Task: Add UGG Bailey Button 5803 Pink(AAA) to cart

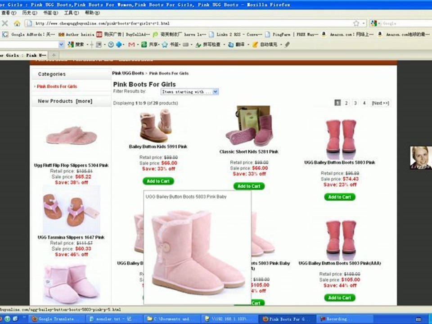Action: 340,298
